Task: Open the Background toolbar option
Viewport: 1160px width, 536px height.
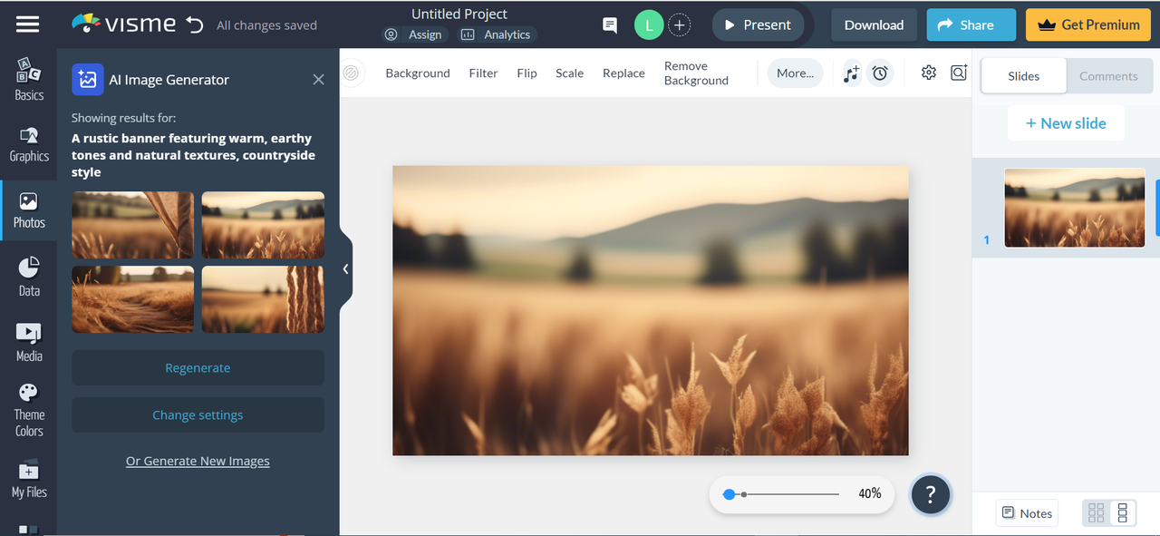Action: 418,73
